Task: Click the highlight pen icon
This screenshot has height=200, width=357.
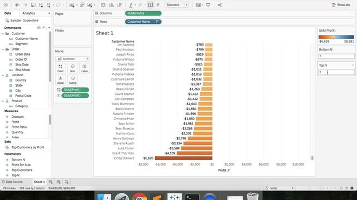Action: coord(131,5)
